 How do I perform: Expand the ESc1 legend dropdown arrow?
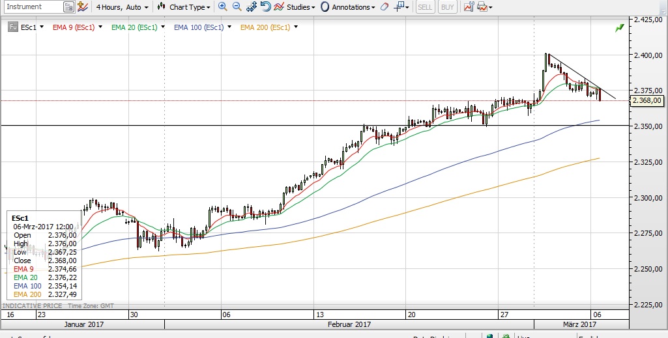click(42, 27)
